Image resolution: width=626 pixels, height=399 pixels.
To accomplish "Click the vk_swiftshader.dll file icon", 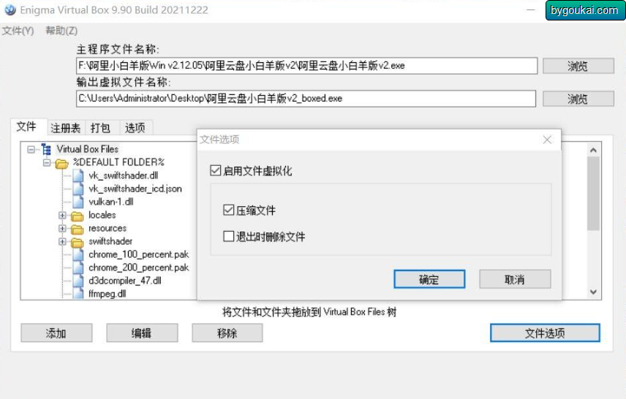I will pos(78,175).
